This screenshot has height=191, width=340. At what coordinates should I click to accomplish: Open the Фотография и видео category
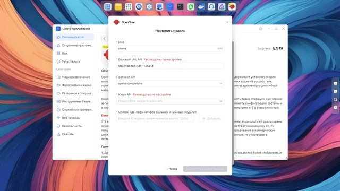(x=74, y=85)
